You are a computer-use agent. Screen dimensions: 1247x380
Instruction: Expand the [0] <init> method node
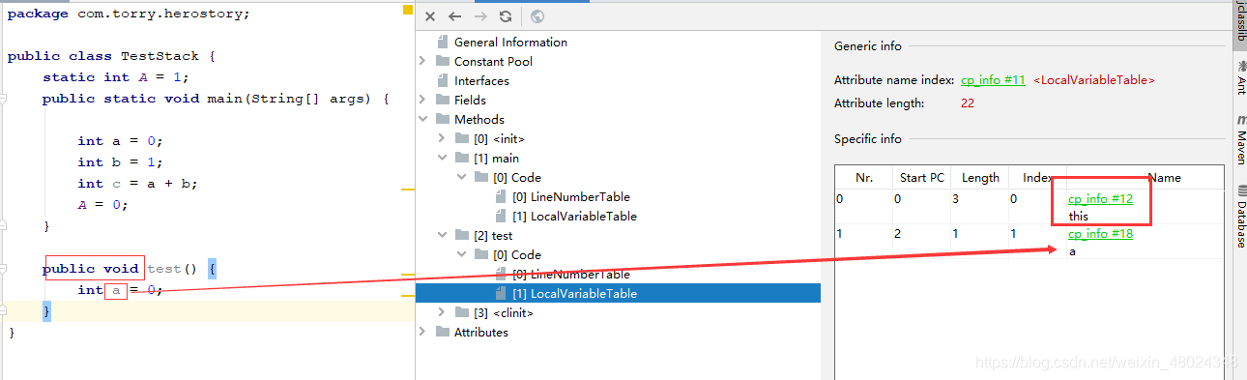coord(442,138)
